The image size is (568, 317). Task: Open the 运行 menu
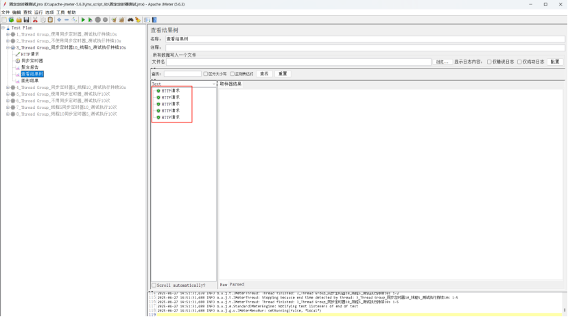[38, 12]
